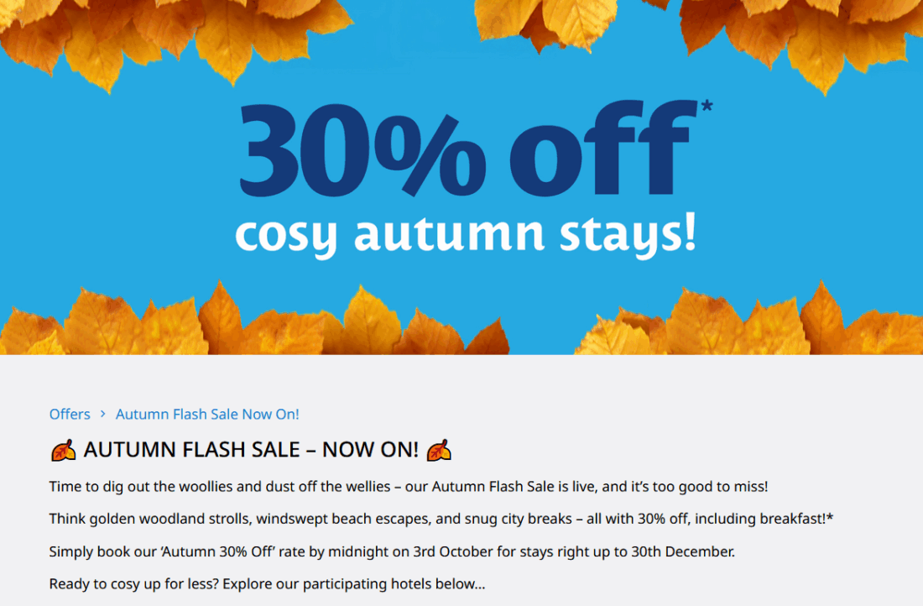This screenshot has height=606, width=923.
Task: Click the leaf emoji after 'NOW ON!'
Action: [439, 450]
